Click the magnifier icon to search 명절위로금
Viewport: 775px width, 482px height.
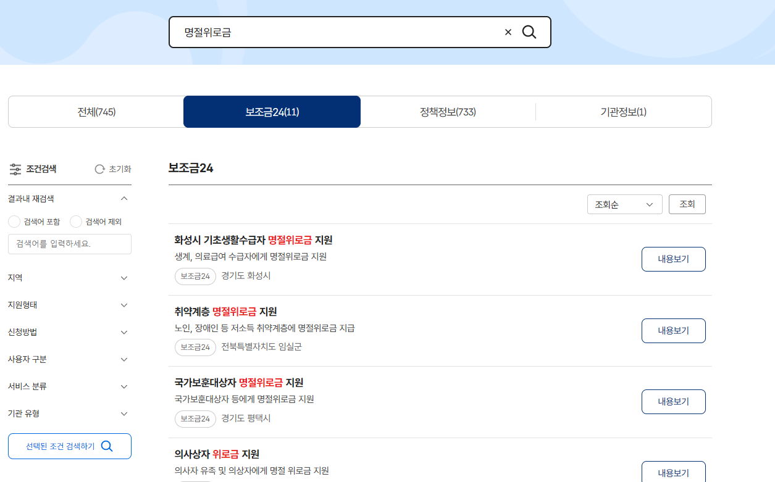point(529,31)
